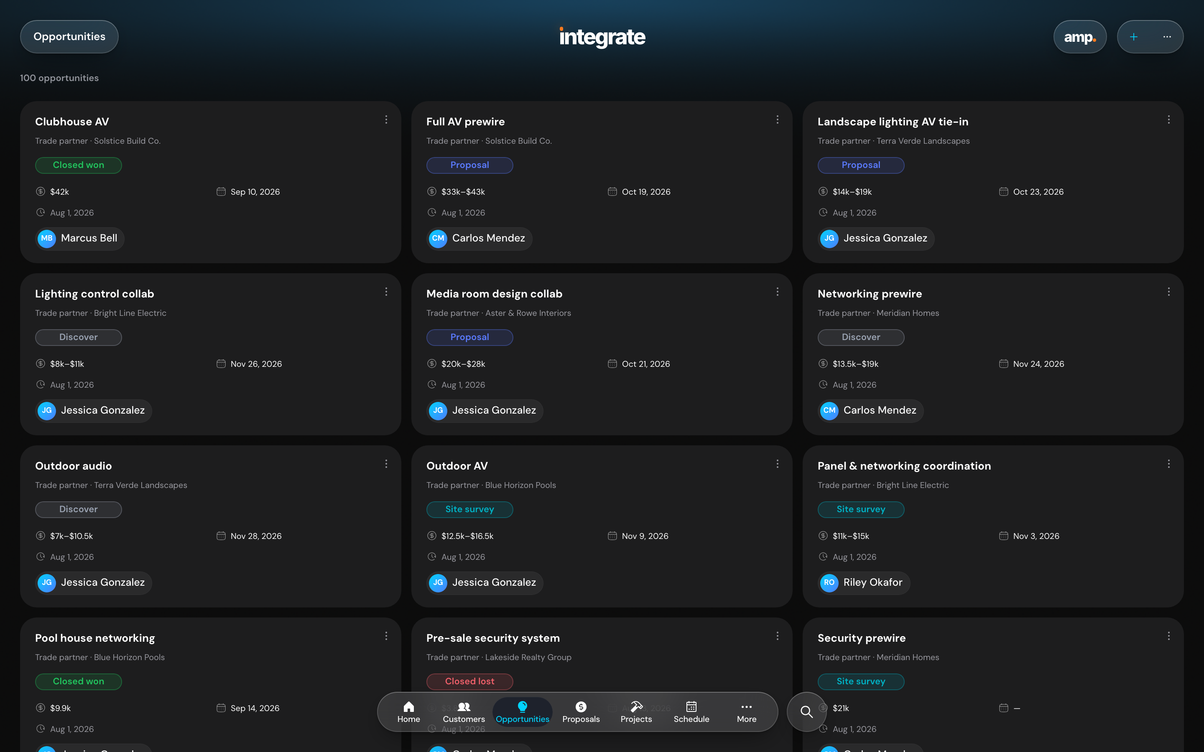This screenshot has height=752, width=1204.
Task: Open the Full AV prewire options menu
Action: click(777, 120)
